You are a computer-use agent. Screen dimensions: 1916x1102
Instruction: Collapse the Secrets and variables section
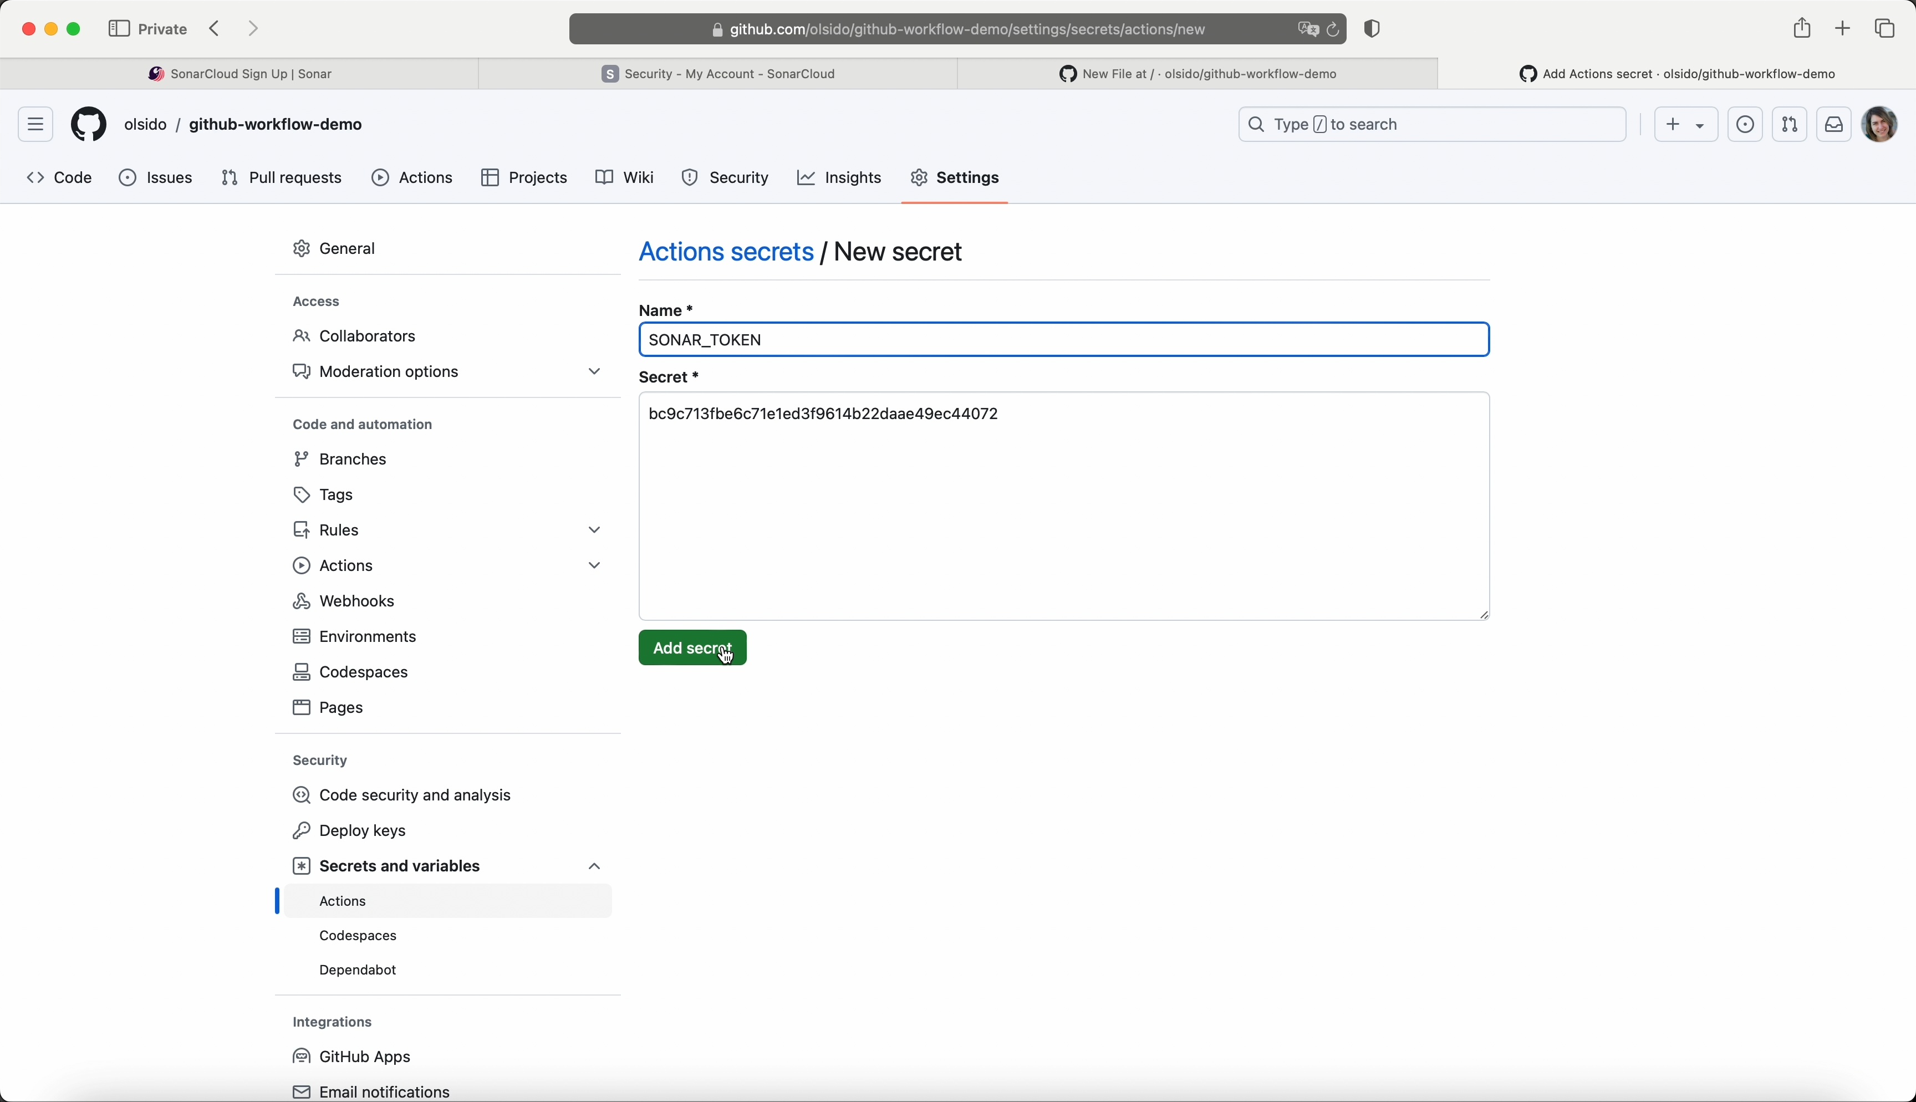595,866
